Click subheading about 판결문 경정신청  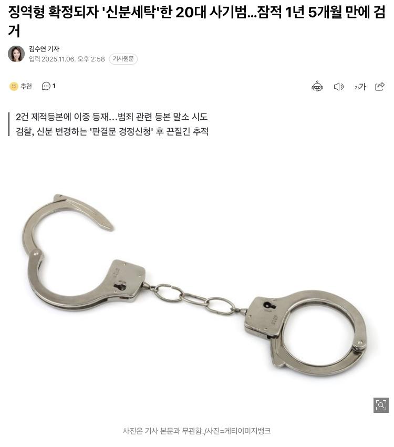112,132
